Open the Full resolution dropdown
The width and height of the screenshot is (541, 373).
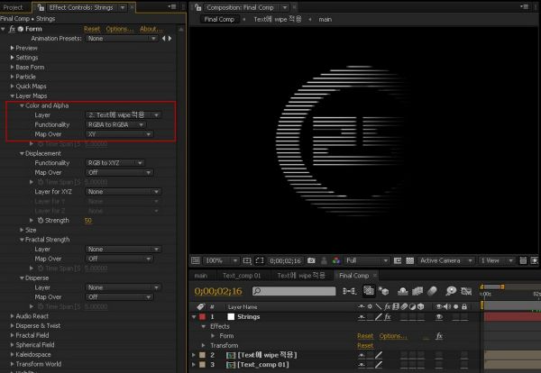(367, 260)
